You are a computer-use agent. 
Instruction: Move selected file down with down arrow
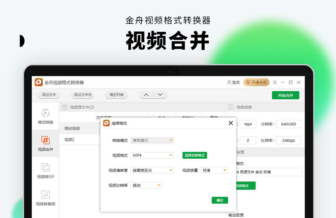(160, 95)
